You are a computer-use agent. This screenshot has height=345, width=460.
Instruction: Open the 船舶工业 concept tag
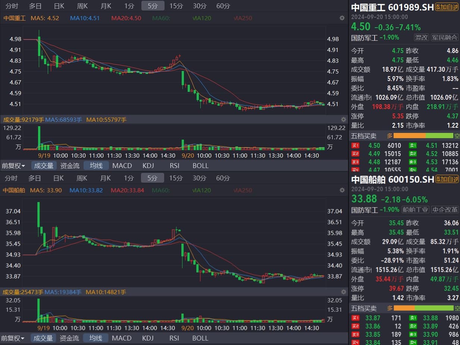415,209
